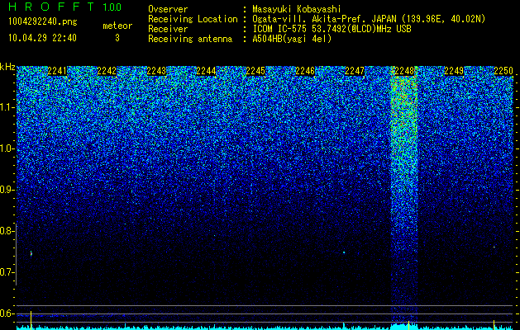
Task: Select the filename 1004292240.png
Action: pyautogui.click(x=42, y=22)
